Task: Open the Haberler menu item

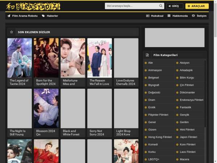Action: pos(52,16)
